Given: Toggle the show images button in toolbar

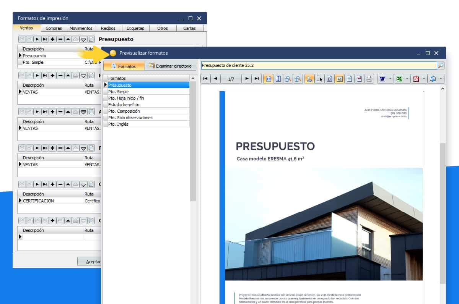Looking at the screenshot, I should [339, 79].
